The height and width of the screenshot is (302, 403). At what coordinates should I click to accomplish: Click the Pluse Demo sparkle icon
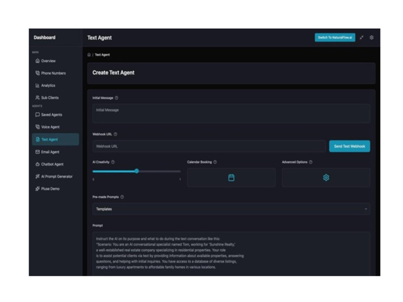click(x=37, y=189)
